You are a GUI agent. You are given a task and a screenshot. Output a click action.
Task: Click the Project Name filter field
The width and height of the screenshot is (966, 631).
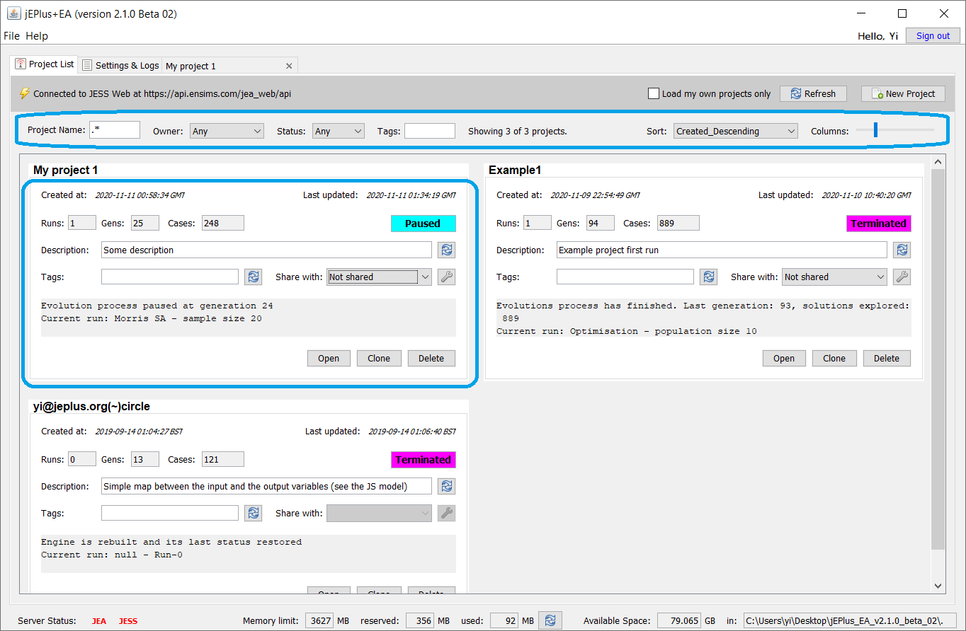click(115, 130)
